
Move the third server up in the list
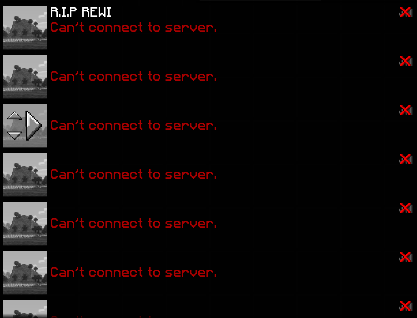(15, 116)
